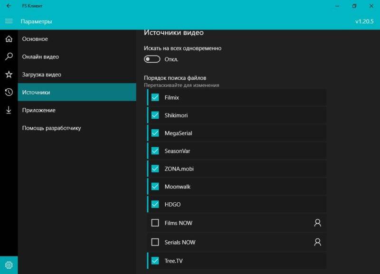
Task: Open the Загрузка видео settings section
Action: (x=77, y=75)
